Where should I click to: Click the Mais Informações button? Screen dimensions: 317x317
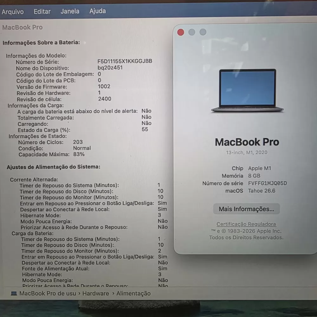pyautogui.click(x=246, y=209)
